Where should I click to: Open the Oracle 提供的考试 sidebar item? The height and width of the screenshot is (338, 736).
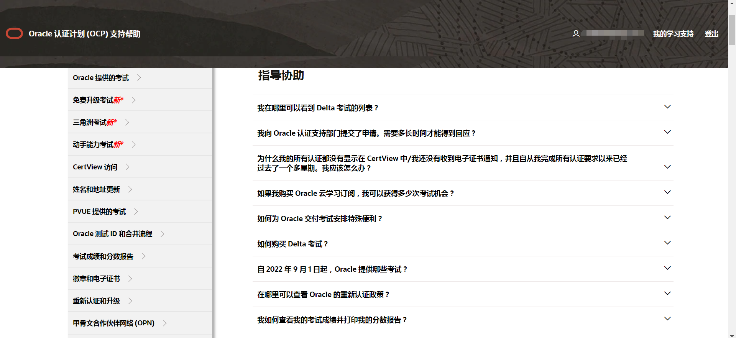140,78
